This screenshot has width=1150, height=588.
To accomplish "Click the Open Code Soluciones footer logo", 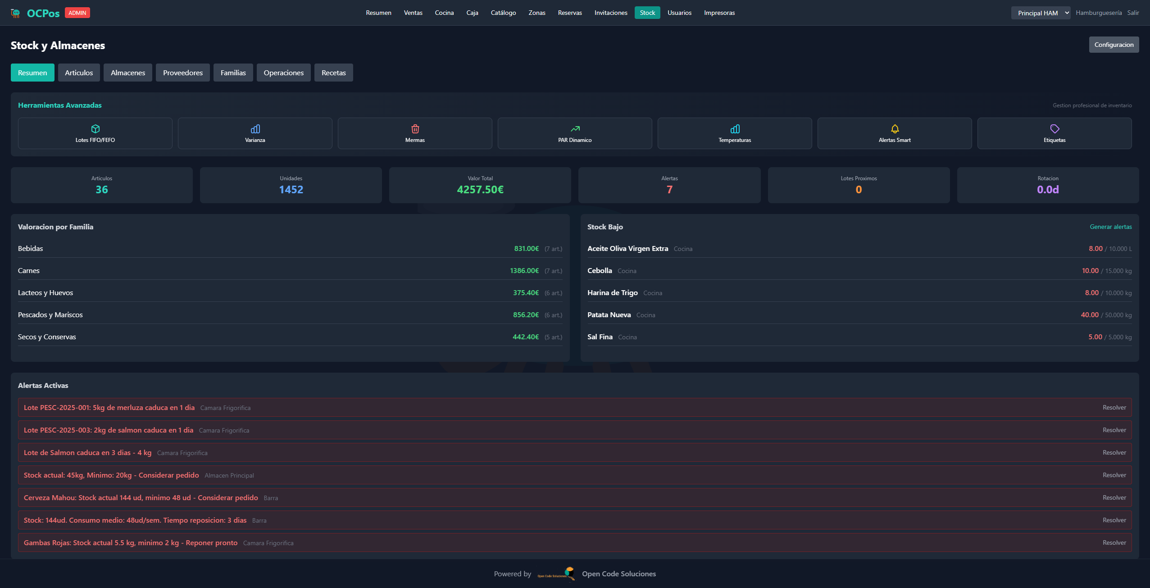I will [556, 574].
